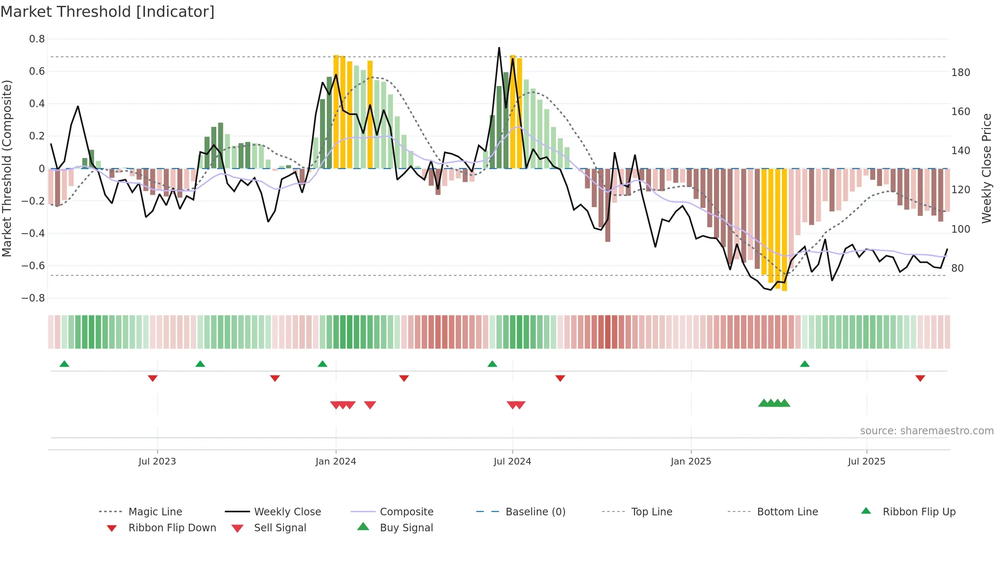Click the tallest yellow bar near Jan 2024
Screen dimensions: 1008x567
click(x=336, y=112)
